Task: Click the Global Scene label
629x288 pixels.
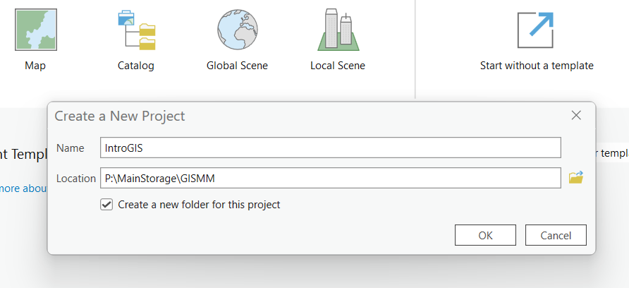Action: tap(237, 66)
